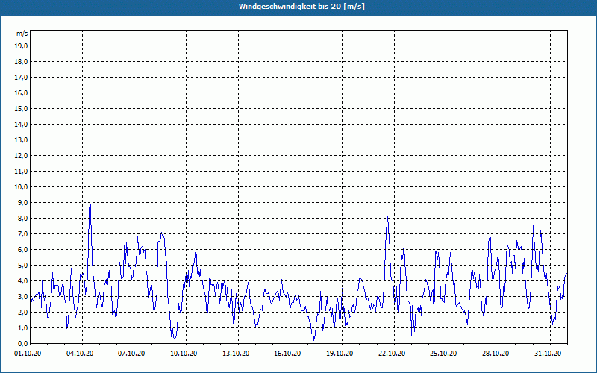Click the y-axis label 17,0
Screen dimensions: 597x373
coord(22,78)
